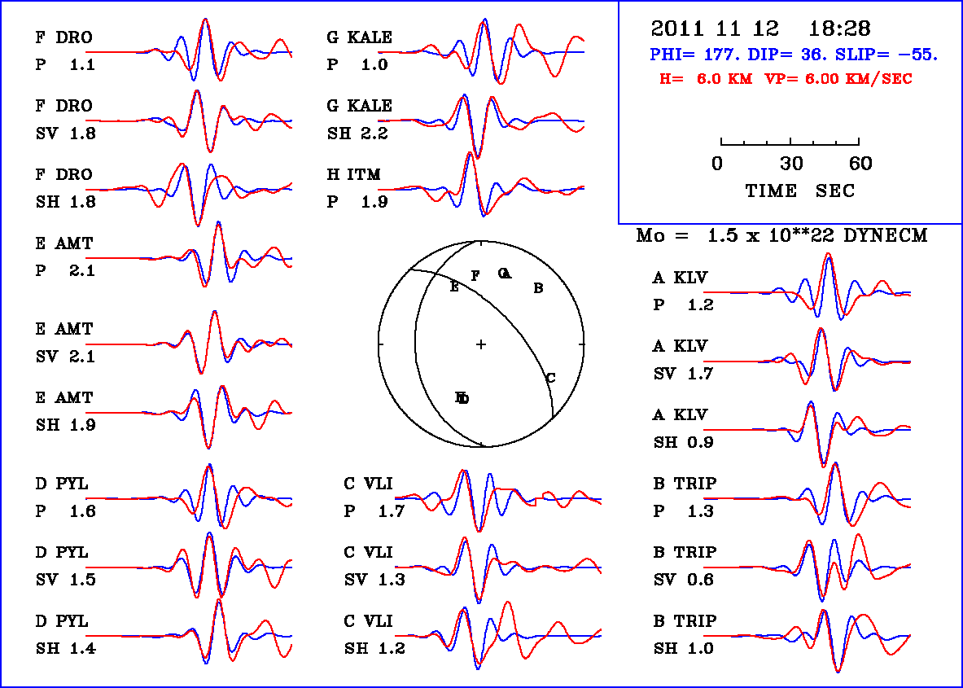Click the 'SH 1.2' label under C VLI
Viewport: 963px width, 688px height.
374,648
